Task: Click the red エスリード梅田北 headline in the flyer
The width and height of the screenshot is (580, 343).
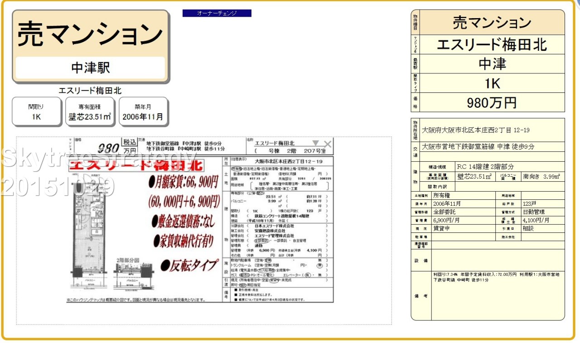Action: pyautogui.click(x=135, y=165)
